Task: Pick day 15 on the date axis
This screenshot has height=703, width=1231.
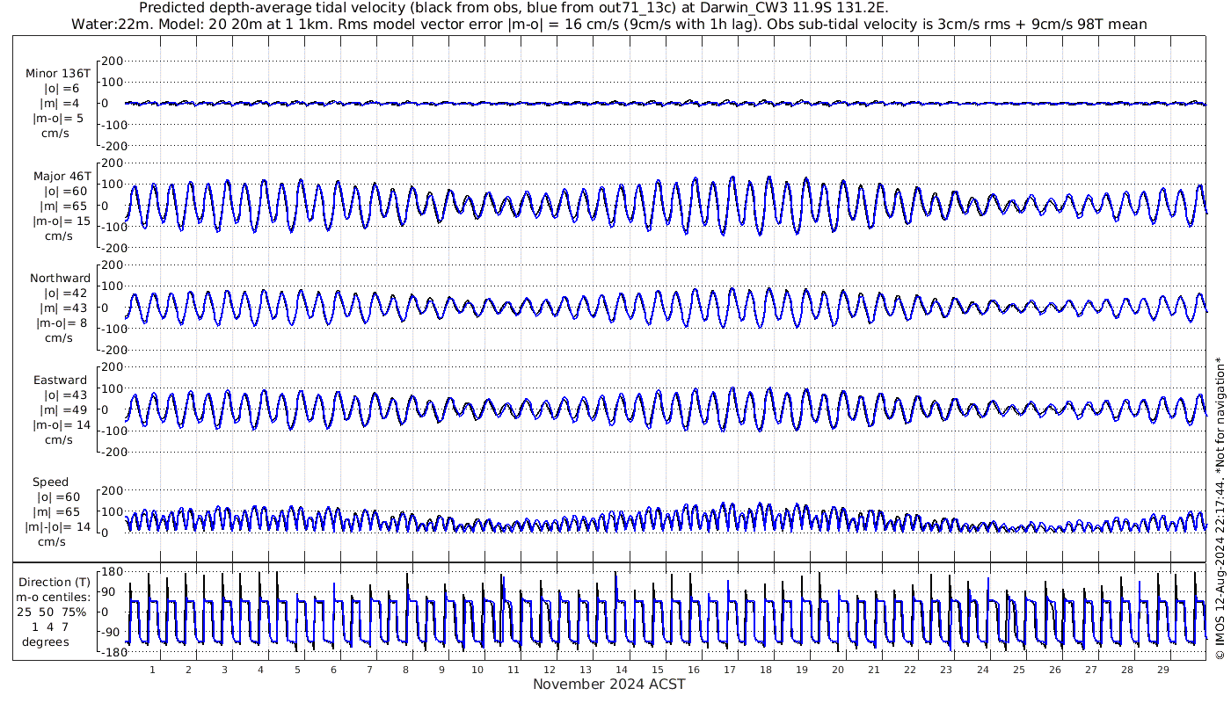Action: pyautogui.click(x=658, y=670)
